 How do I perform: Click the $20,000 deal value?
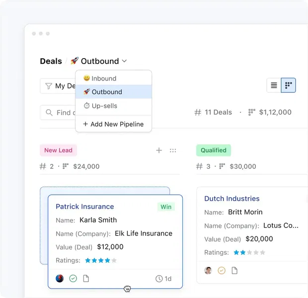(x=259, y=239)
